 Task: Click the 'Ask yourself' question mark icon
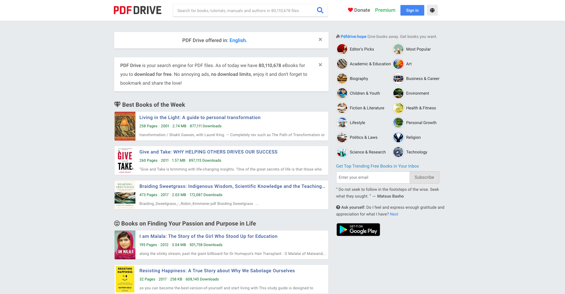pos(338,207)
